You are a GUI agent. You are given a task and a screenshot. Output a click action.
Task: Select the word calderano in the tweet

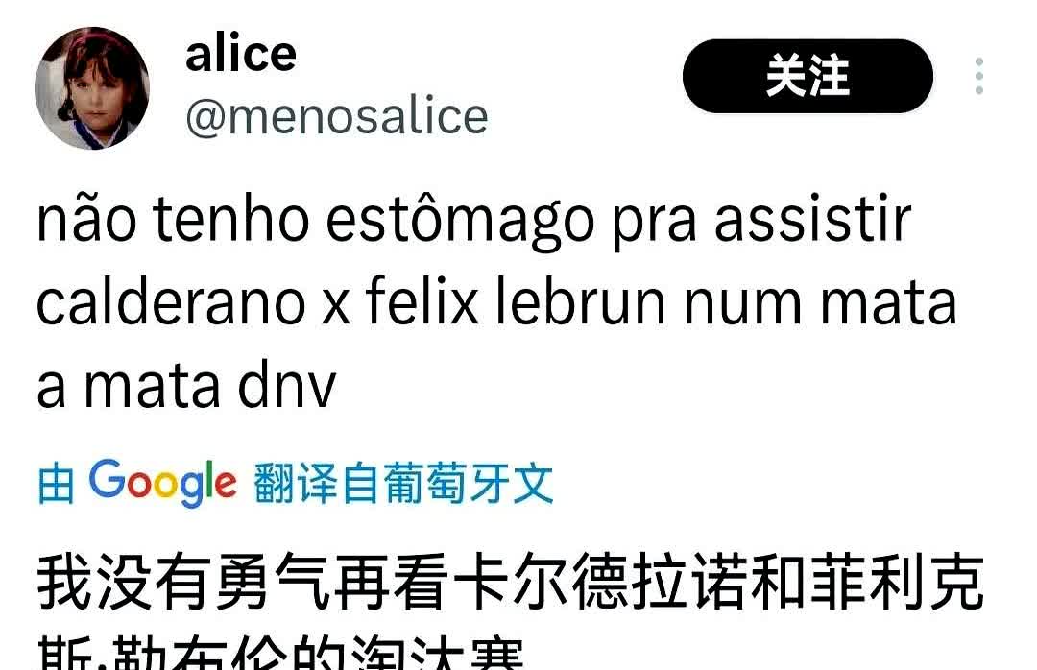171,301
